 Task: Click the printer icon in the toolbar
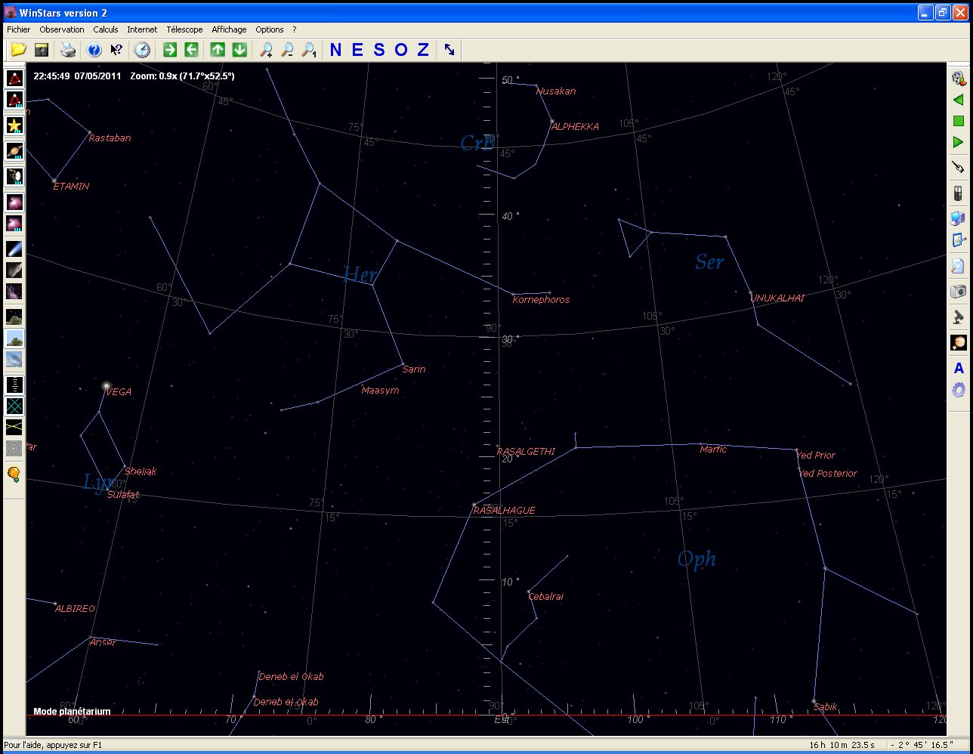coord(68,51)
